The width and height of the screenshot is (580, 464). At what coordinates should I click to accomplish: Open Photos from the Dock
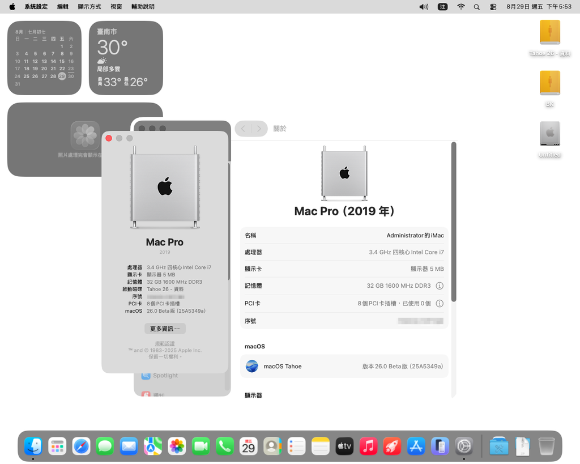click(177, 446)
